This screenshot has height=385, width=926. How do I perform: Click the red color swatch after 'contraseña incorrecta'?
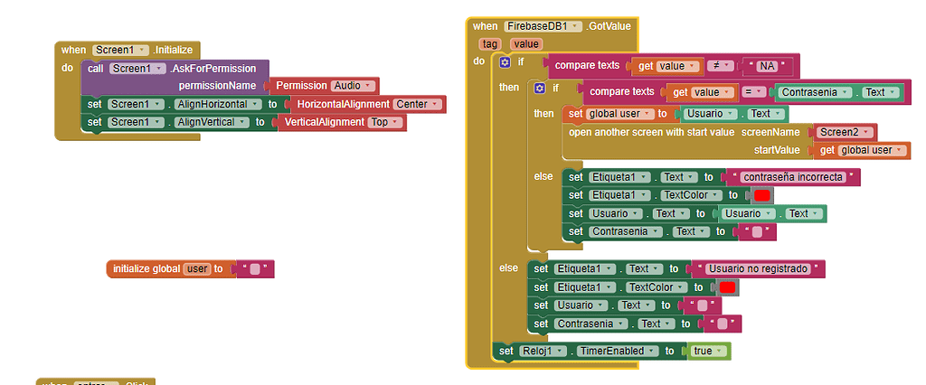pyautogui.click(x=761, y=195)
